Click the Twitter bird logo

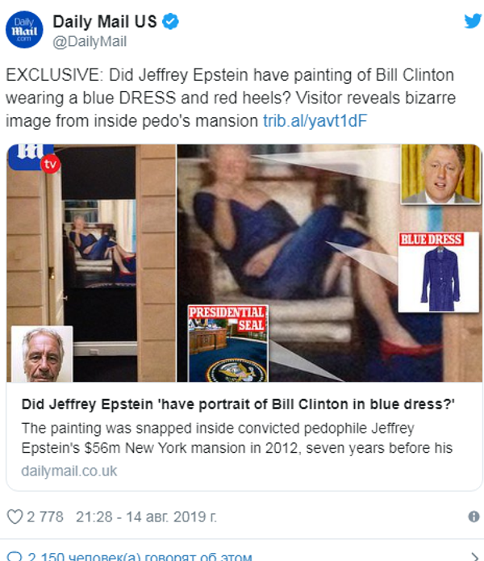click(473, 21)
